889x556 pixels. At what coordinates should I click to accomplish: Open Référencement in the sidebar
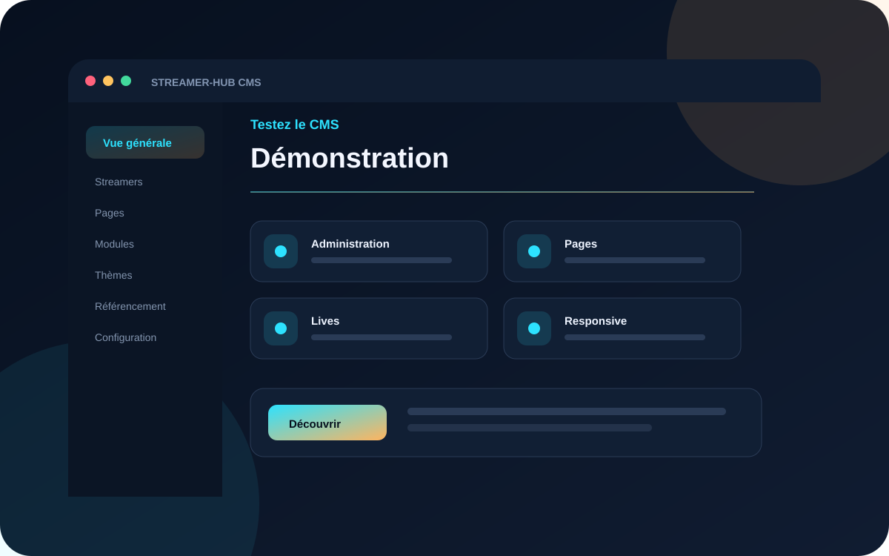(x=130, y=306)
